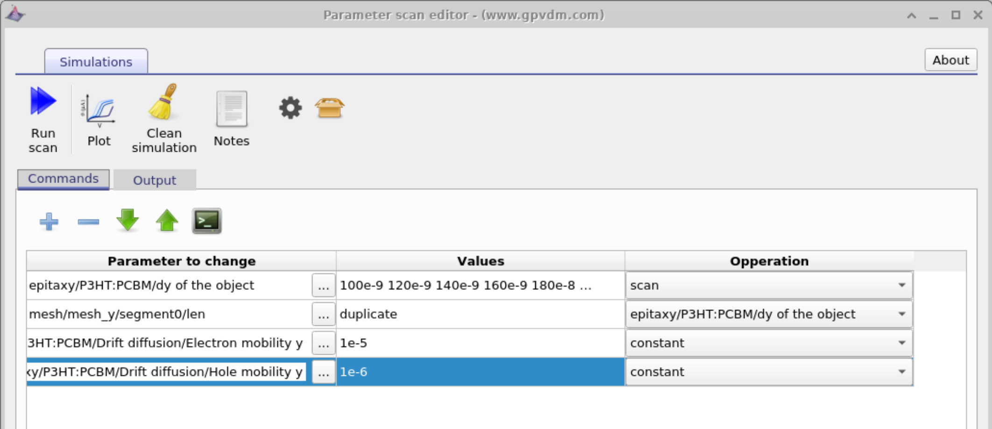Click the Commands tab label
This screenshot has width=992, height=429.
[64, 178]
